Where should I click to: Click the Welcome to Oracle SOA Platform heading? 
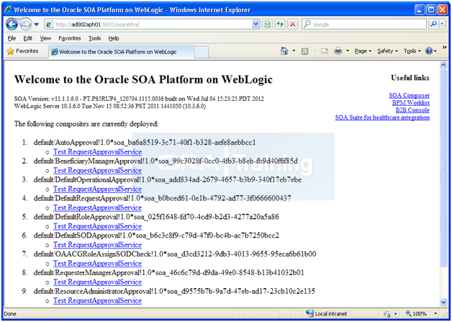(x=143, y=79)
